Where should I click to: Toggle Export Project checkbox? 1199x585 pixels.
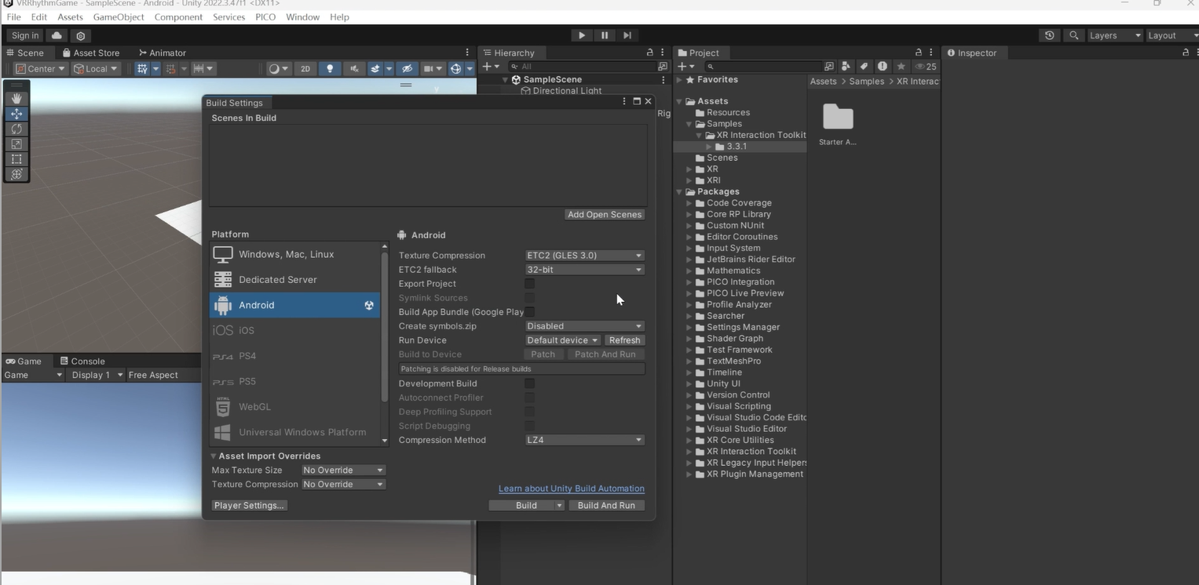click(x=530, y=284)
